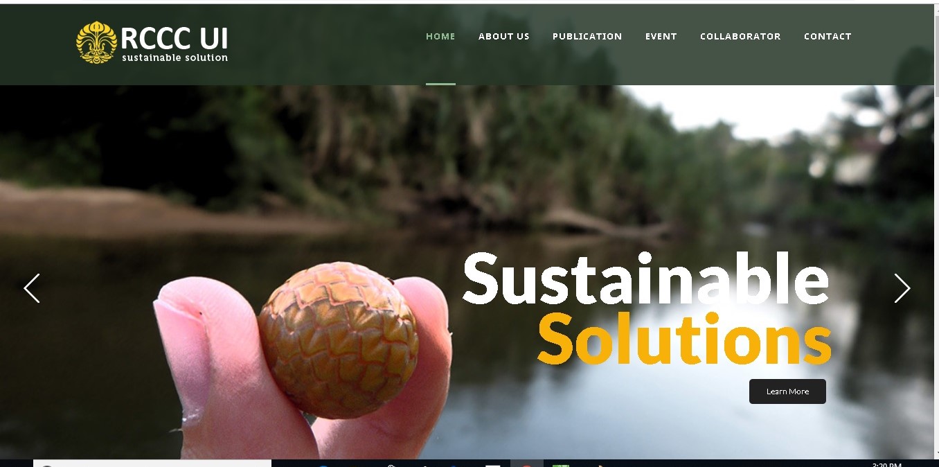The height and width of the screenshot is (467, 939).
Task: Select EVENT in the navigation bar
Action: 661,36
